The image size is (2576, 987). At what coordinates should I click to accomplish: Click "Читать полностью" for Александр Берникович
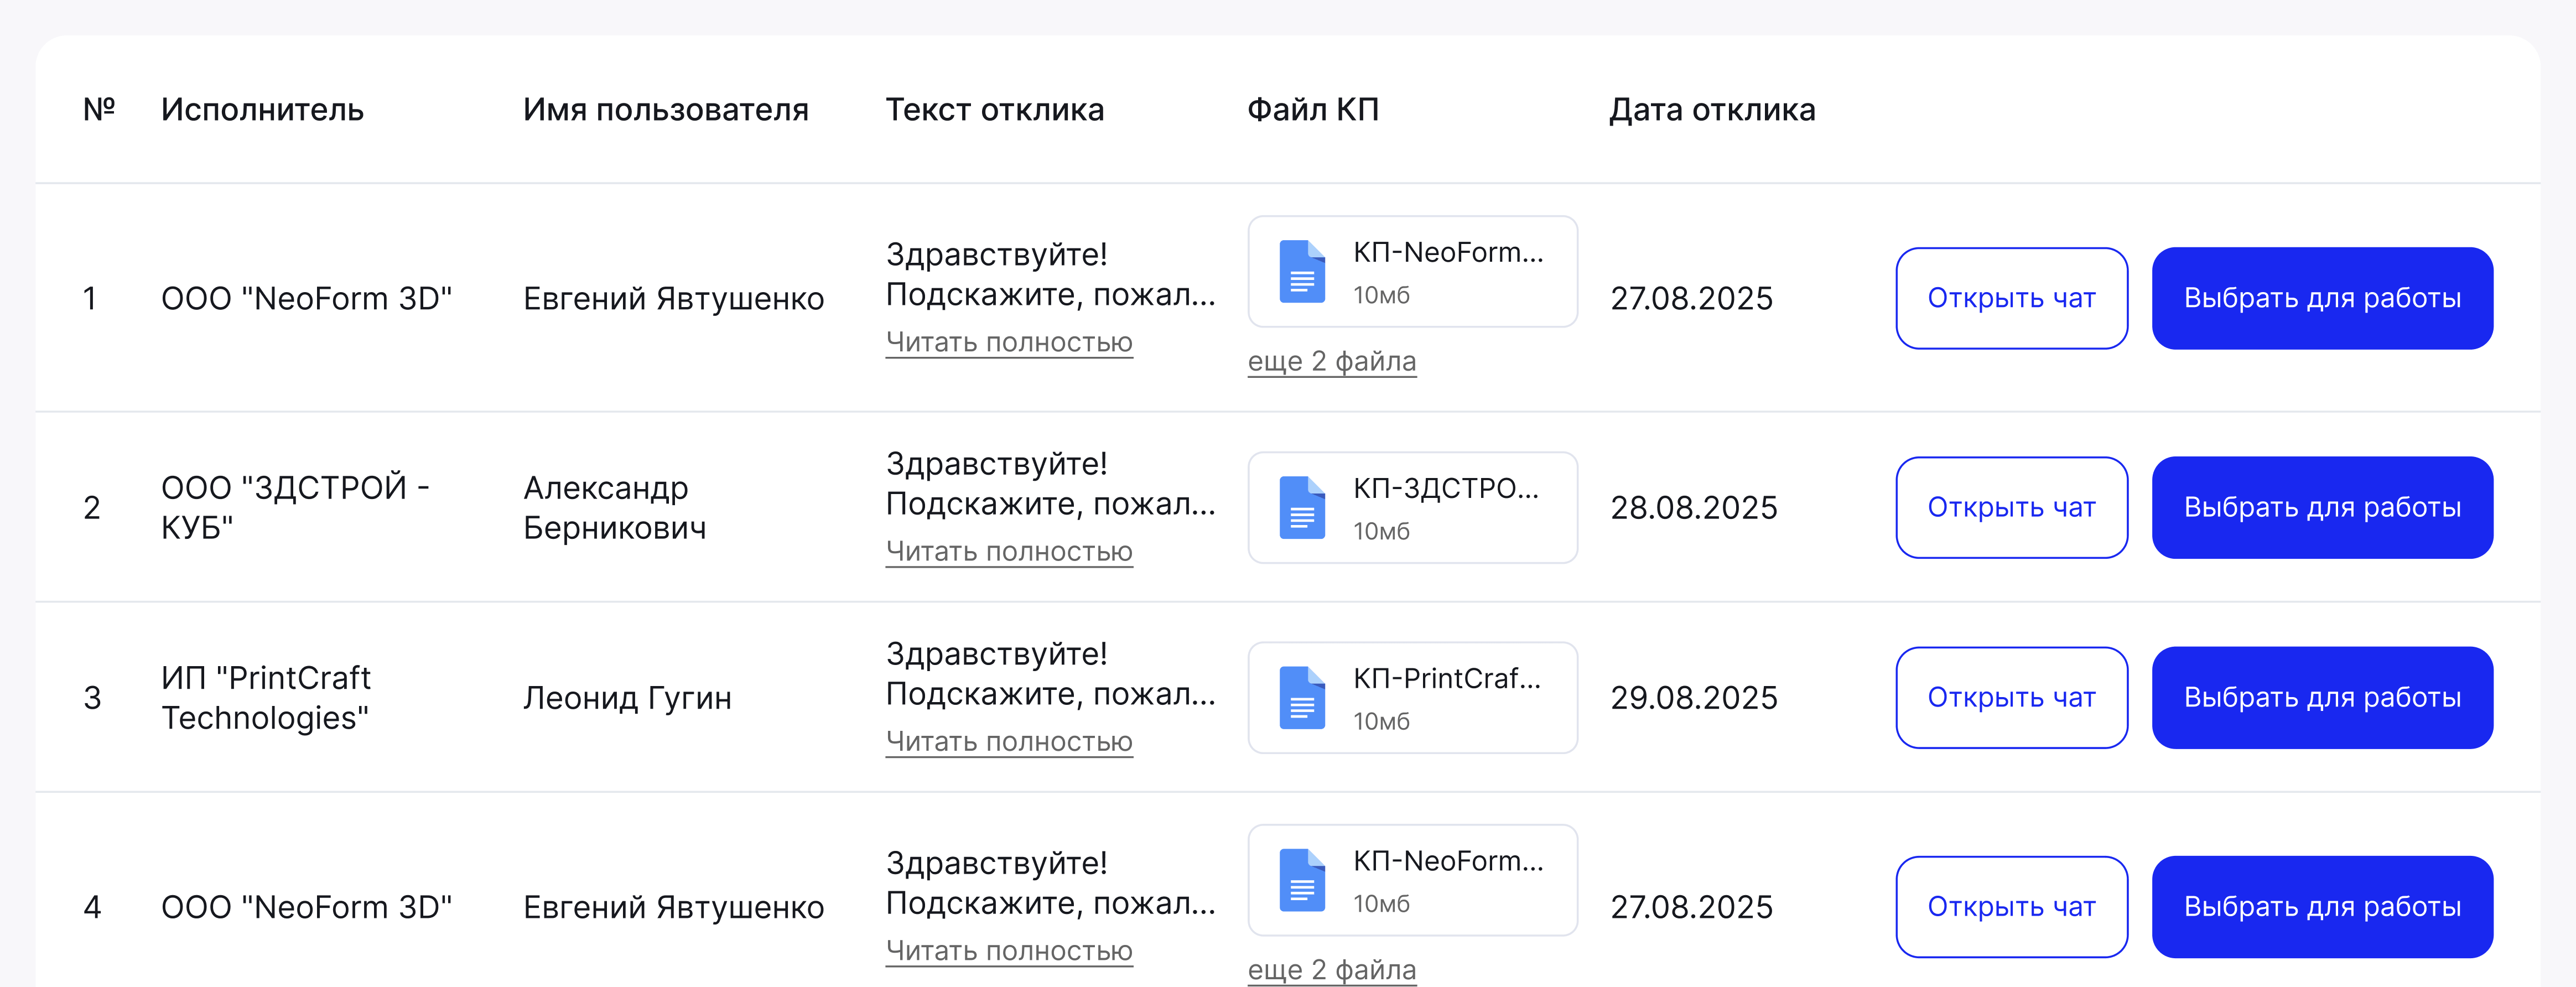[1009, 551]
